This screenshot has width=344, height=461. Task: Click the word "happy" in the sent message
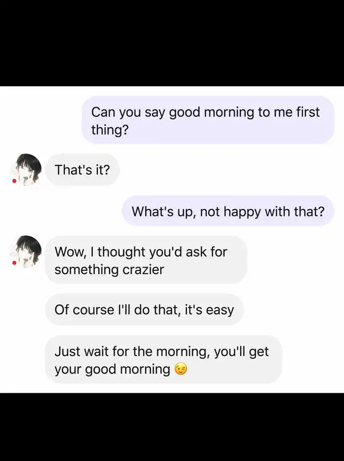coord(242,212)
